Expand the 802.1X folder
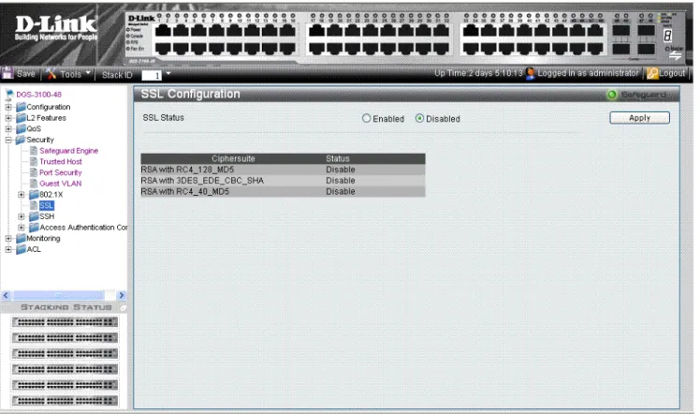Screen dimensions: 700x414 pyautogui.click(x=21, y=195)
